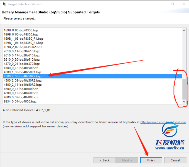Choose 4600_0_15-bq40z60.bqz entry
Viewport: 189px width, 167px height.
[x=21, y=93]
